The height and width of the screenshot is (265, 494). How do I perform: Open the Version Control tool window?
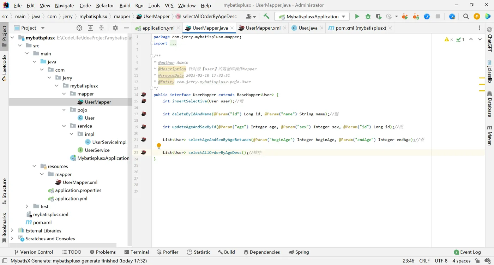coord(34,252)
